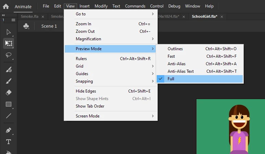Viewport: 265px width, 154px height.
Task: Select the Rectangle tool
Action: 9,104
